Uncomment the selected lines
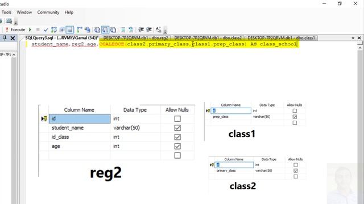364x204 pixels. pos(131,30)
